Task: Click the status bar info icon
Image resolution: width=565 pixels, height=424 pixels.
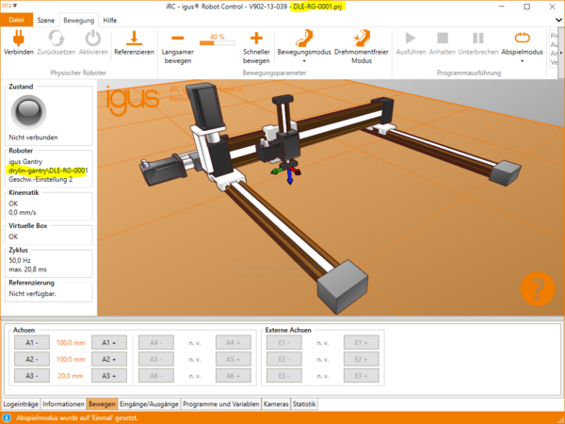Action: coord(7,417)
